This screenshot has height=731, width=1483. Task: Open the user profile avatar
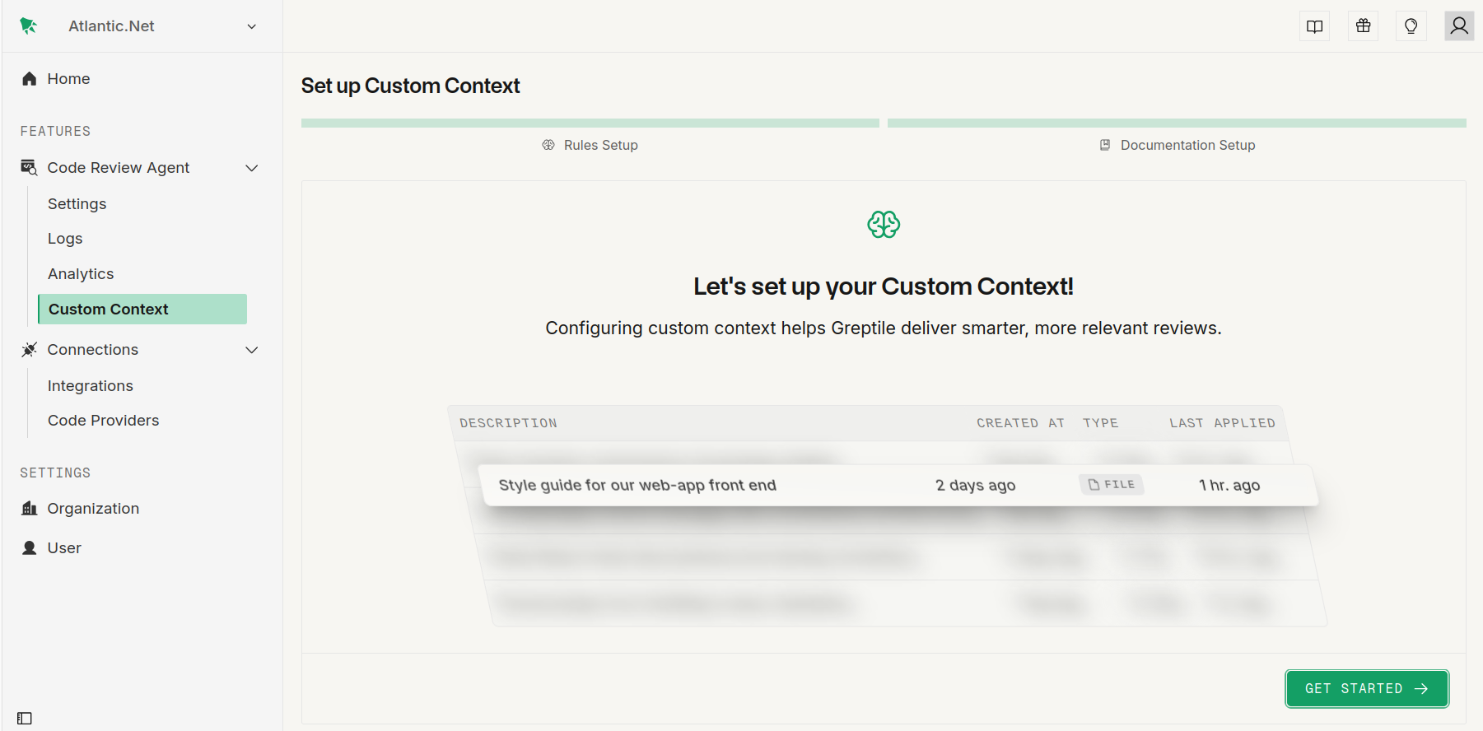point(1459,26)
